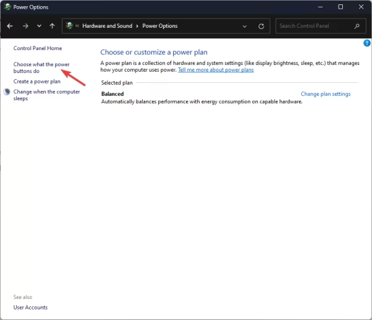The width and height of the screenshot is (372, 320).
Task: Open the recent locations dropdown chevron
Action: pyautogui.click(x=39, y=26)
